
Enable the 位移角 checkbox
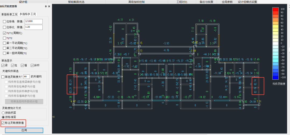click(4, 21)
